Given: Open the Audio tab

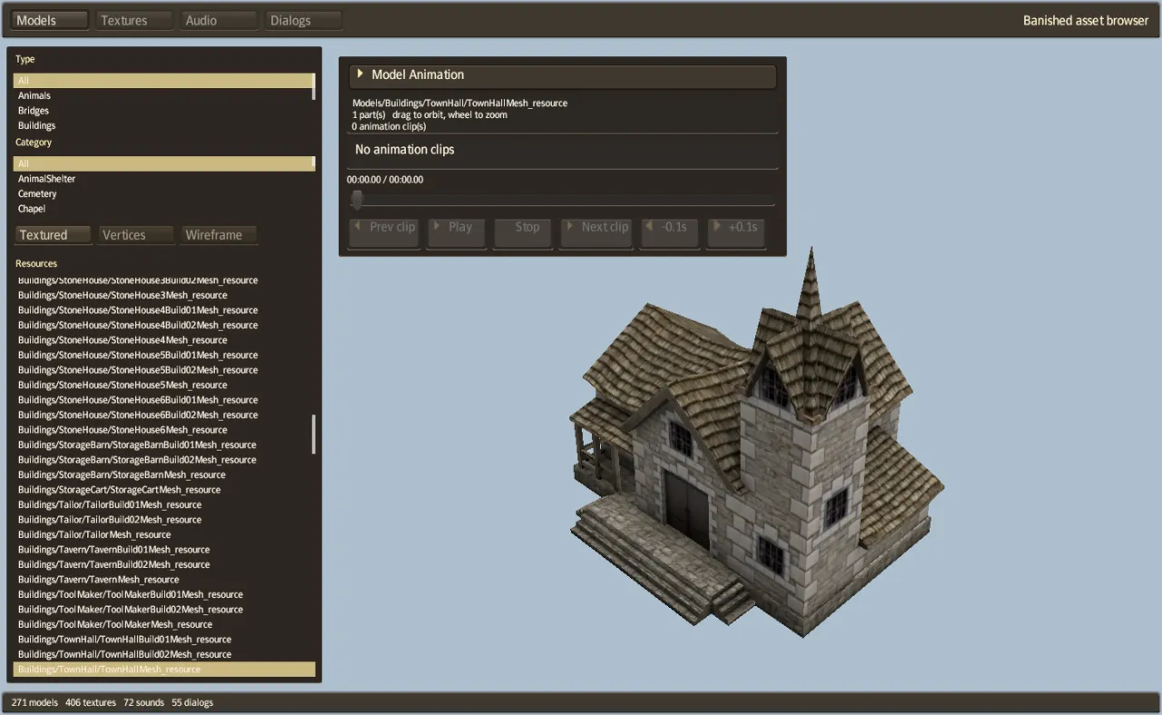Looking at the screenshot, I should pos(219,20).
